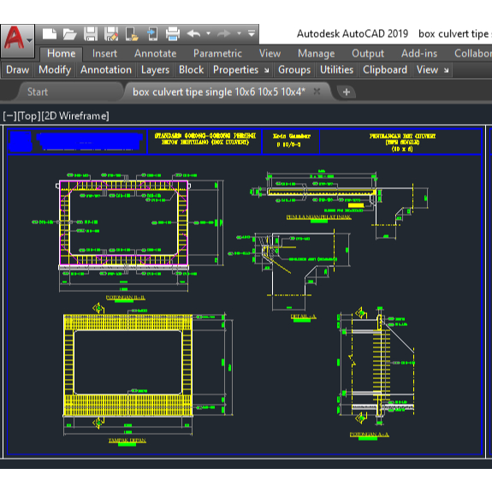Click the New drawing icon
This screenshot has height=492, width=492.
point(50,34)
